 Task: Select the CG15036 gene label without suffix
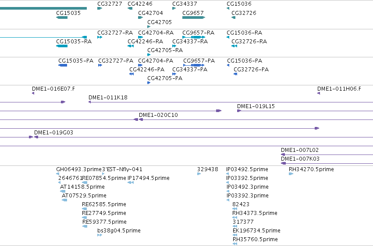239,4
